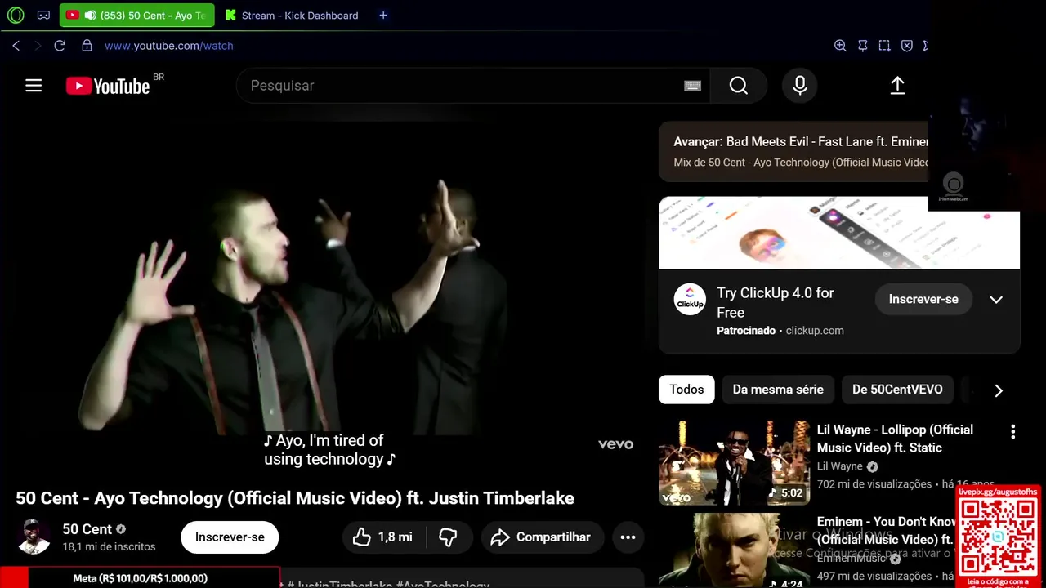This screenshot has height=588, width=1046.
Task: Go back to the previous page
Action: 16,46
